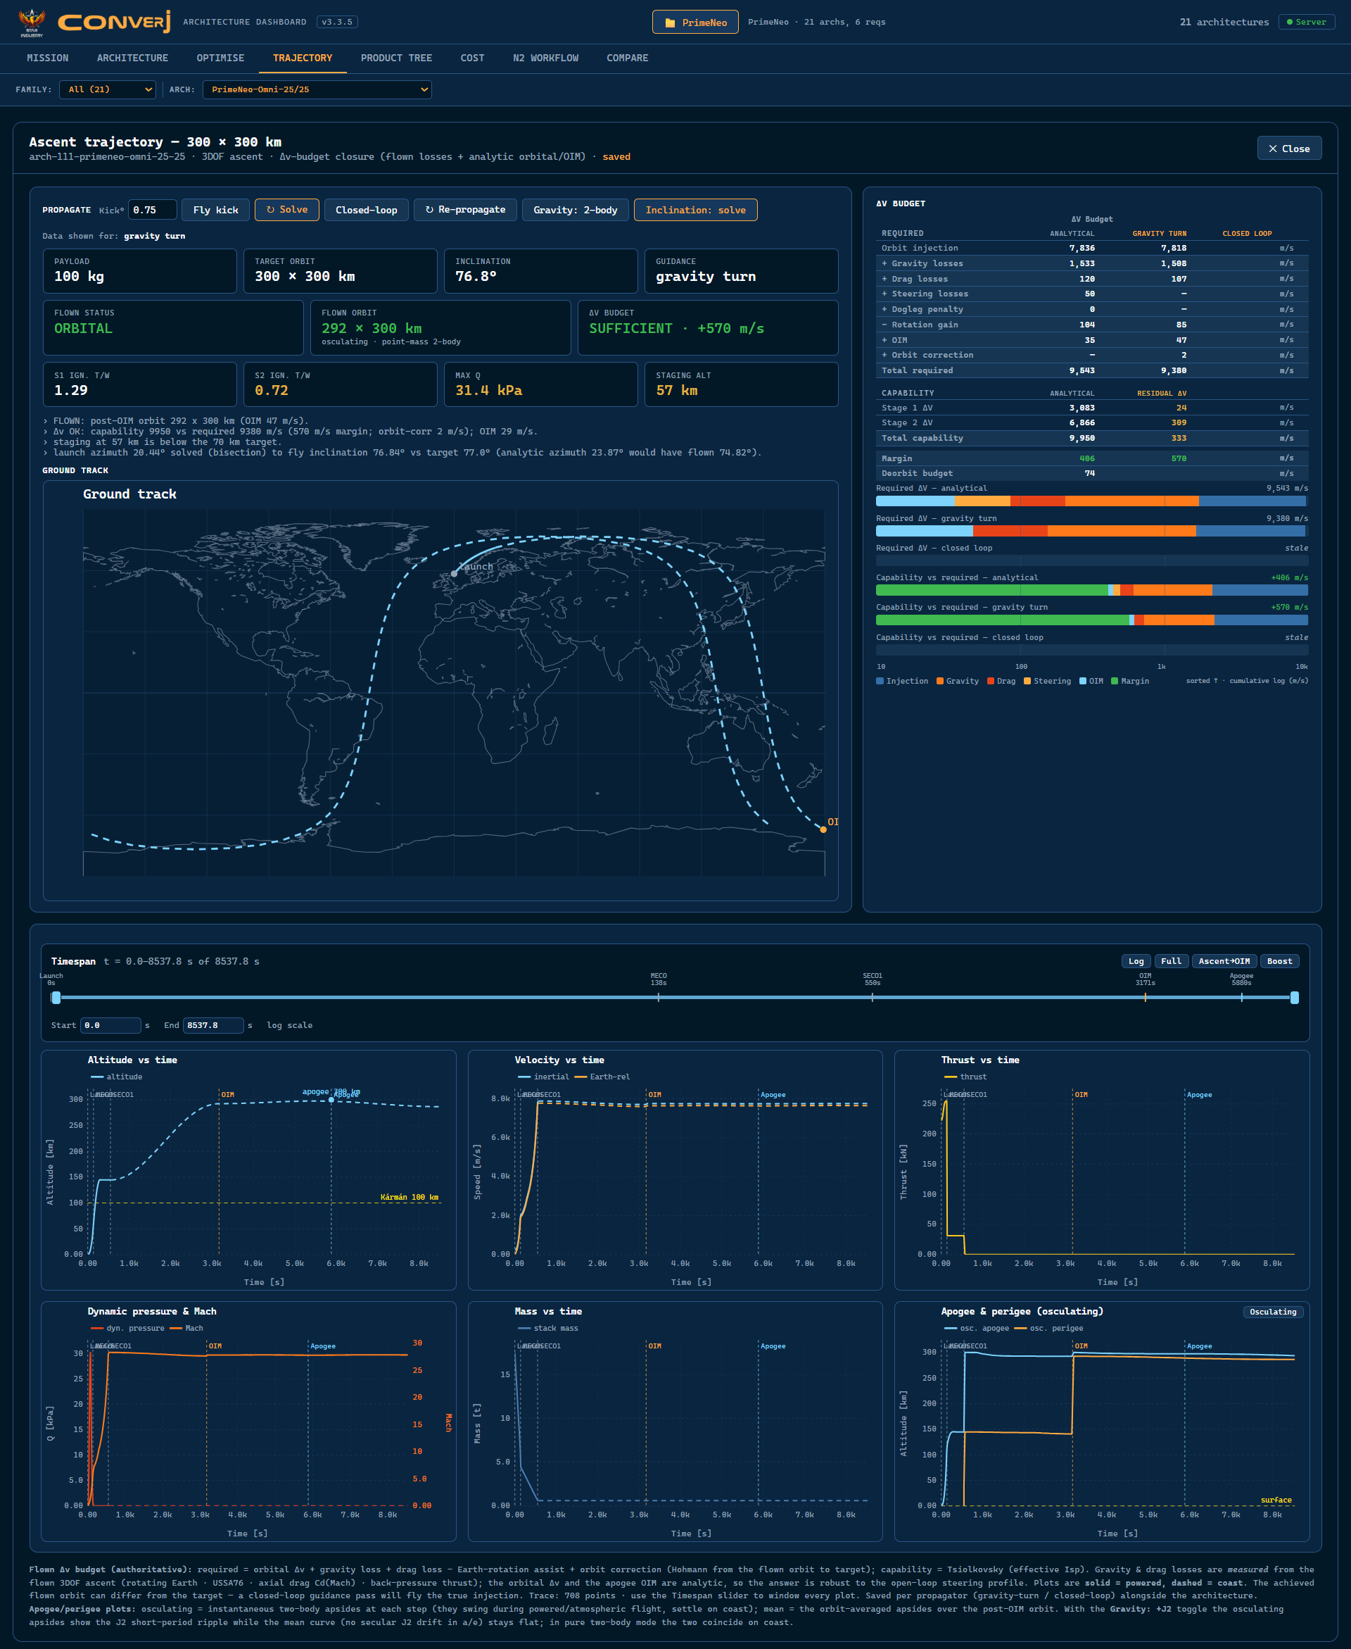The height and width of the screenshot is (1649, 1351).
Task: Click the Launch point marker on ground track
Action: (x=455, y=574)
